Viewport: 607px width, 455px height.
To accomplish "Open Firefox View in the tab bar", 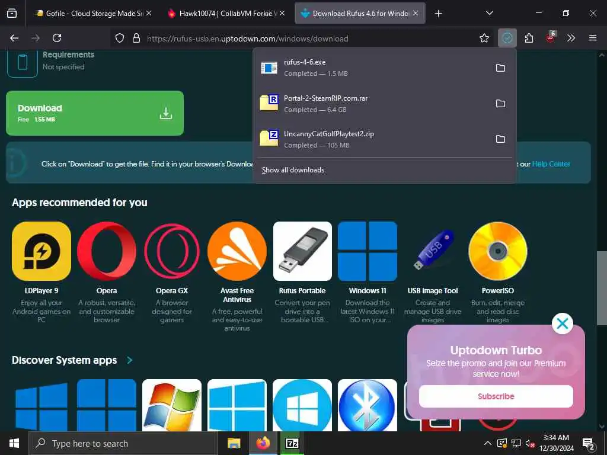I will click(12, 14).
